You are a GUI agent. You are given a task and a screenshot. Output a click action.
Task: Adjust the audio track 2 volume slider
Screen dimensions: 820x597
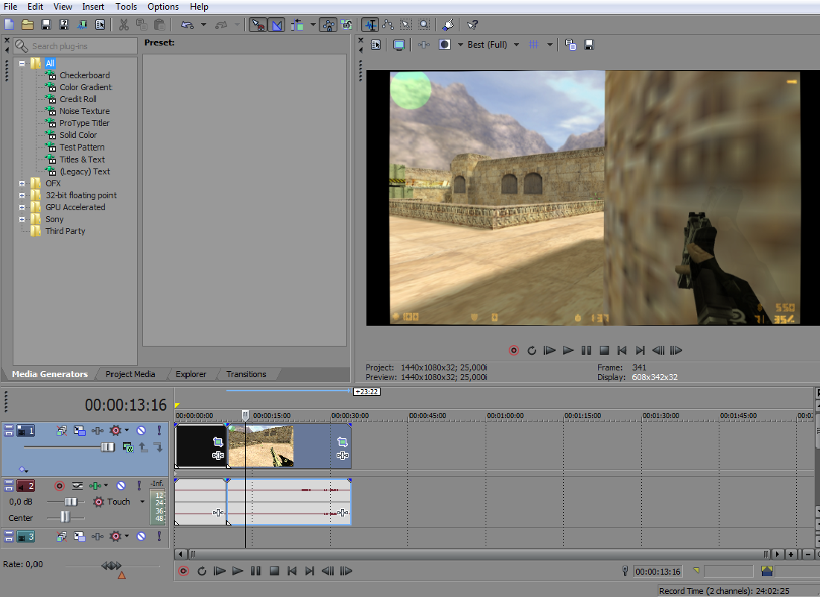click(70, 502)
